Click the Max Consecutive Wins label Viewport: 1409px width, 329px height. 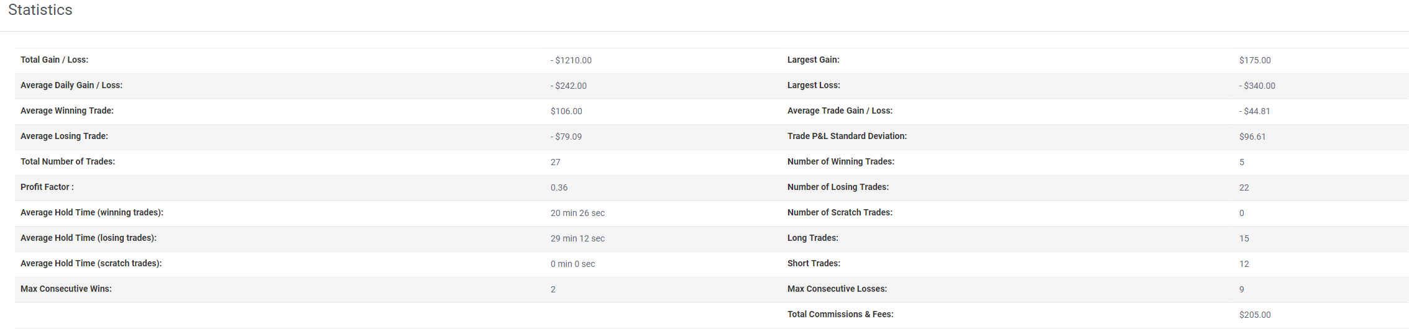click(x=66, y=289)
